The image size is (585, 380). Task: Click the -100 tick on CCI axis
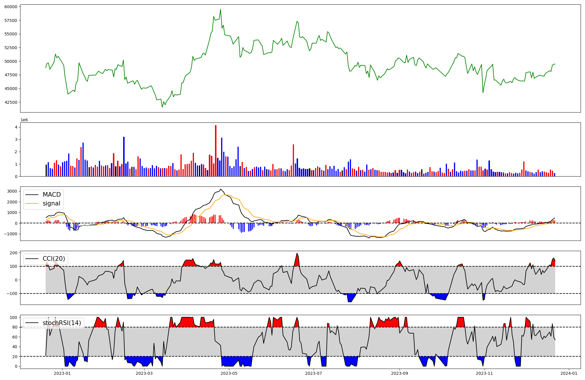point(12,293)
